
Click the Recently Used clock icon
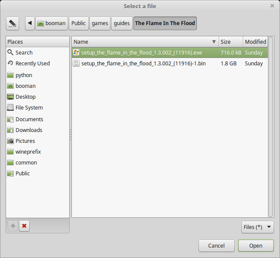coord(10,63)
